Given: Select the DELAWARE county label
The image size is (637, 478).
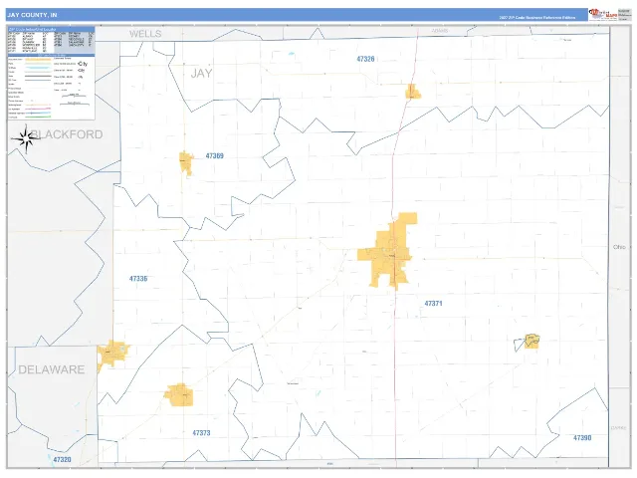Looking at the screenshot, I should (x=52, y=369).
